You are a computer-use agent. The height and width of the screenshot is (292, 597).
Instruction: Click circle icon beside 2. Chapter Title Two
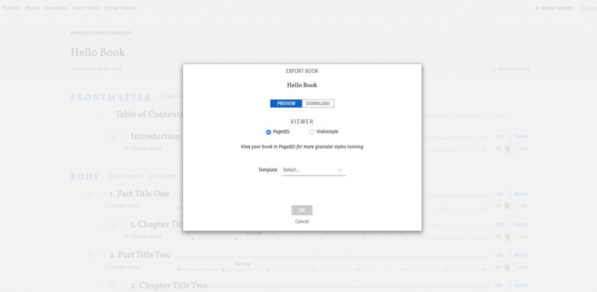(x=113, y=286)
